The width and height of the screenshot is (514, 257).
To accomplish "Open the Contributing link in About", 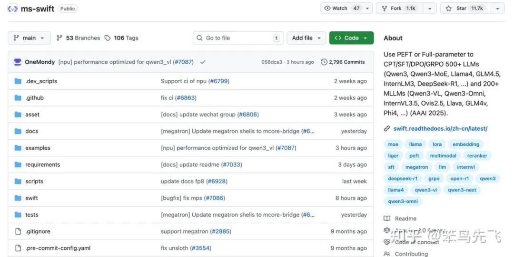I will [x=411, y=254].
